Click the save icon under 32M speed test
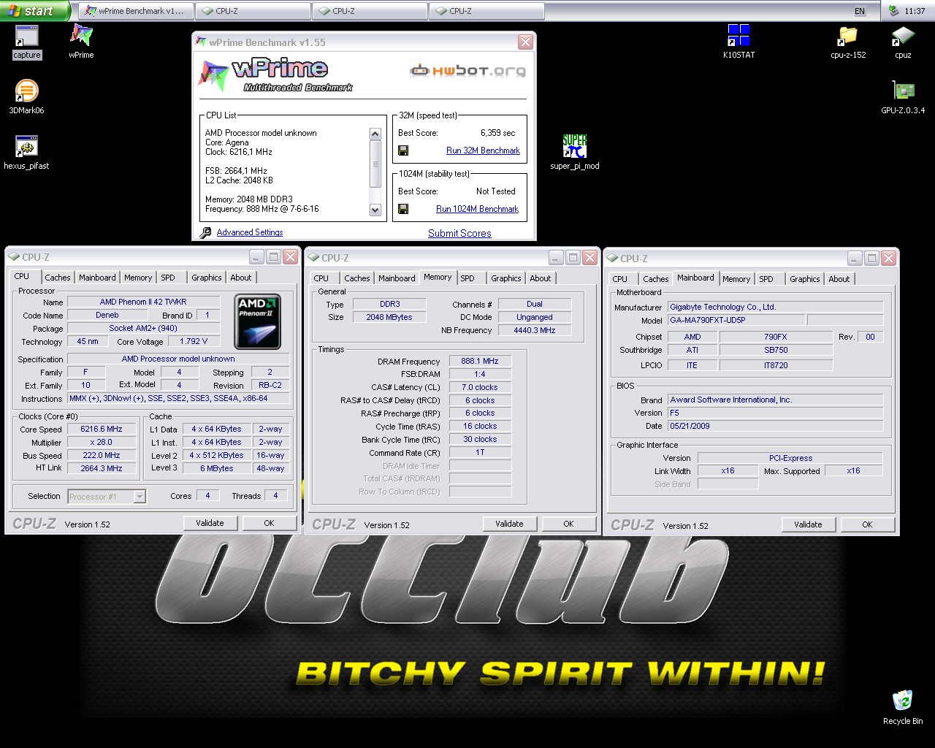This screenshot has width=935, height=748. click(403, 150)
